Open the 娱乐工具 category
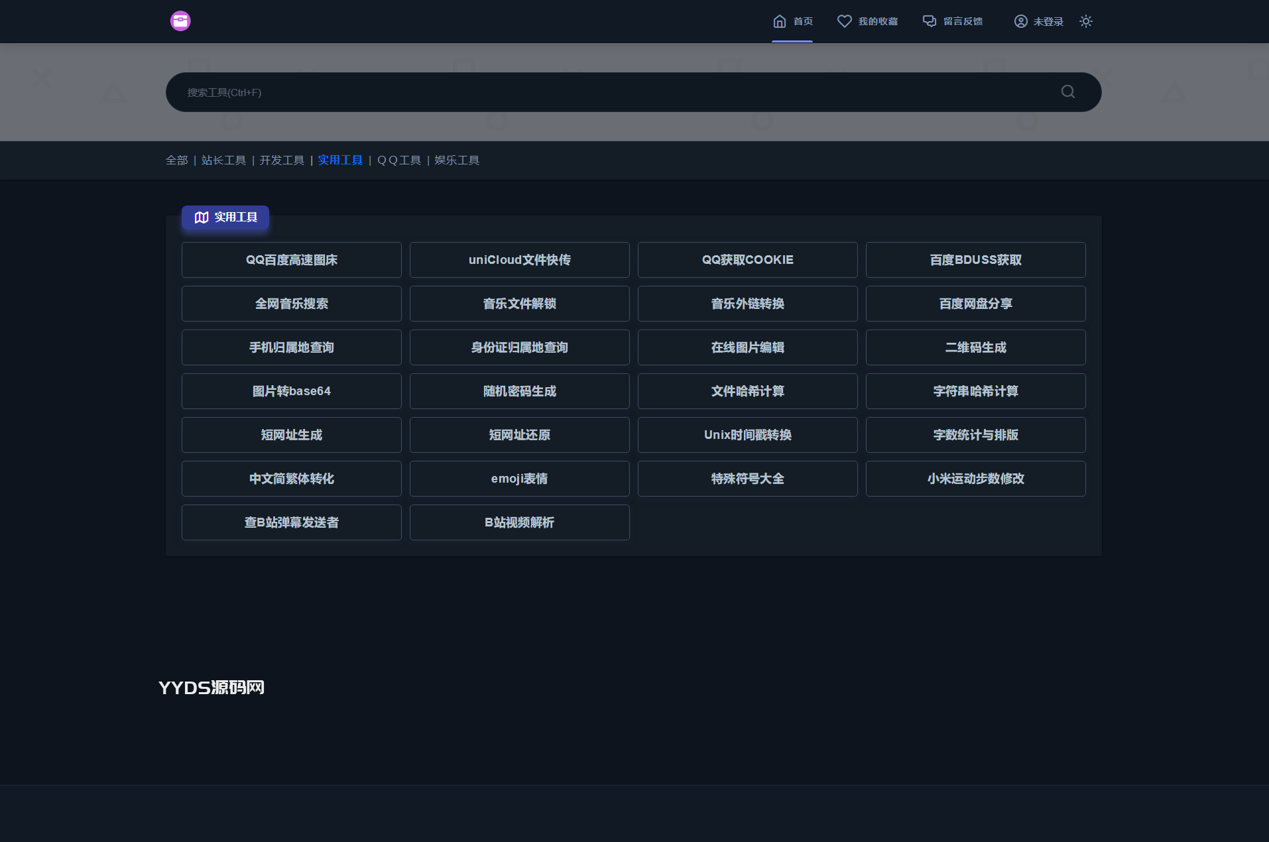 pos(457,160)
